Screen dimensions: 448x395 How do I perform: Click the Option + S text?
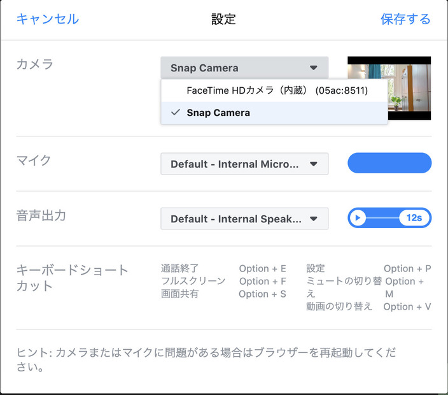263,294
